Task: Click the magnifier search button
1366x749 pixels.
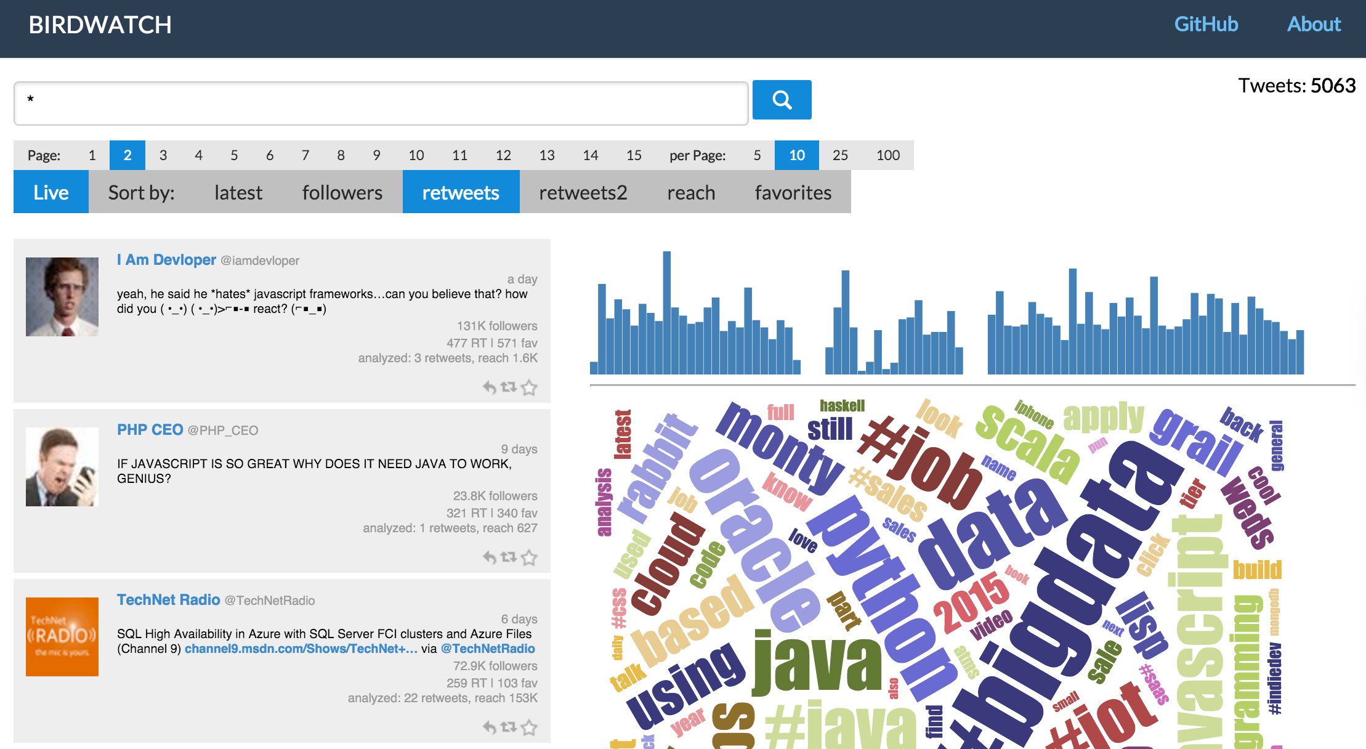Action: [x=782, y=100]
